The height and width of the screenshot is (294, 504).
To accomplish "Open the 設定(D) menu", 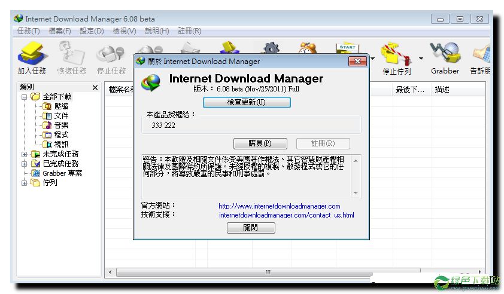I will point(92,31).
